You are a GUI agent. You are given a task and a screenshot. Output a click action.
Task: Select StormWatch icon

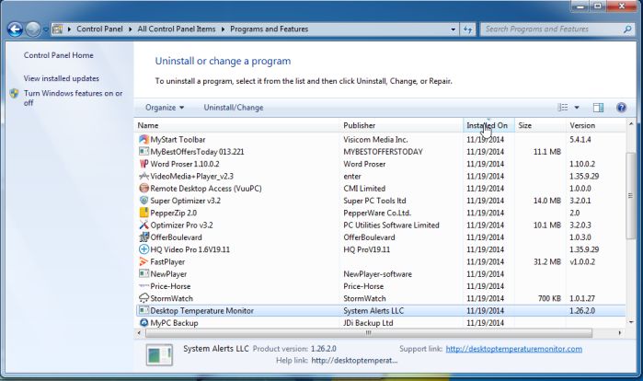pyautogui.click(x=144, y=298)
